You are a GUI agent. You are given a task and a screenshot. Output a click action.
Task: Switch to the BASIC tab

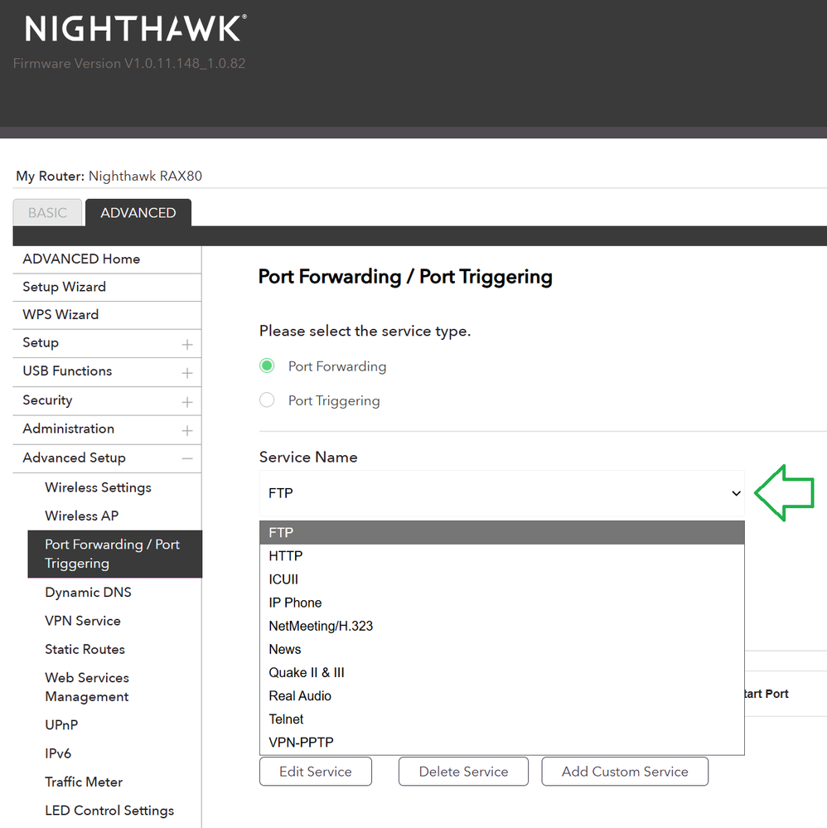pos(47,213)
